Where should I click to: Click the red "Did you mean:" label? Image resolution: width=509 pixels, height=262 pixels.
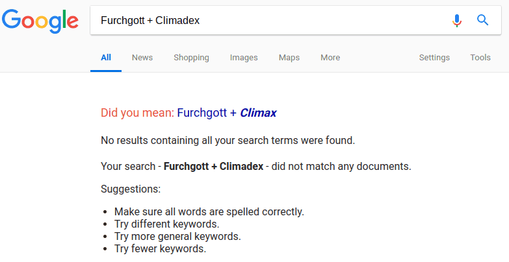click(137, 113)
